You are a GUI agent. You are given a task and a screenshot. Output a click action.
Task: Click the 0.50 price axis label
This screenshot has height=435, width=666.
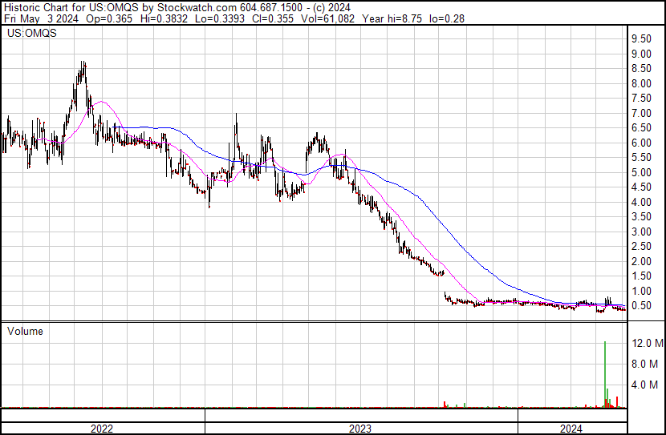coord(641,306)
